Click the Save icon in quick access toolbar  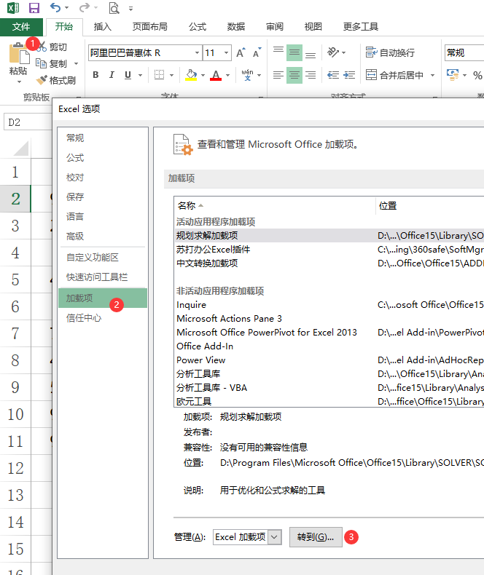click(x=34, y=8)
